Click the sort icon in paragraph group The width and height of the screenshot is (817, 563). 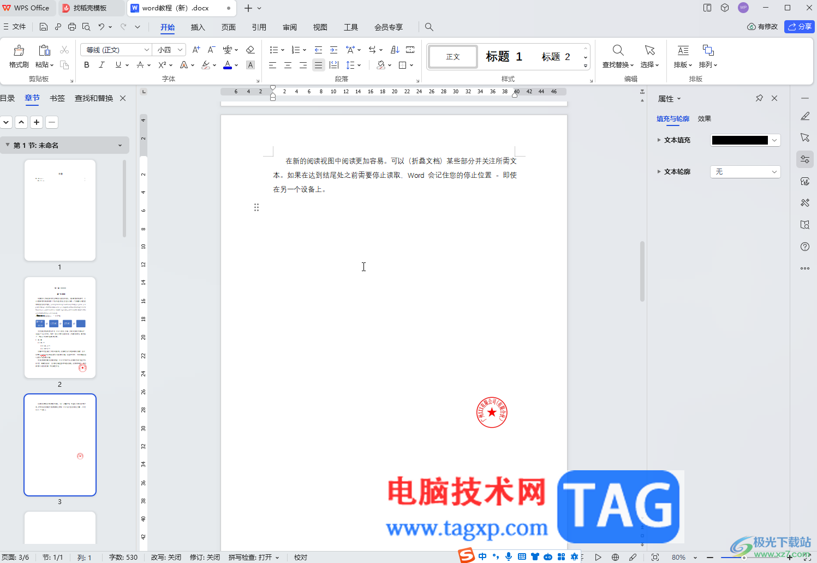click(x=395, y=50)
